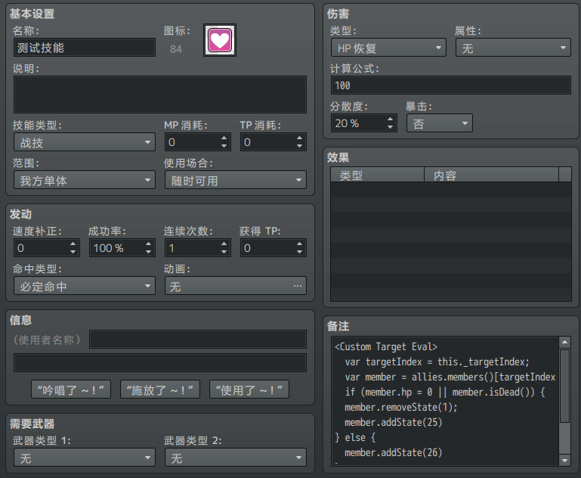Open the 属性 dropdown showing 无

pos(513,48)
